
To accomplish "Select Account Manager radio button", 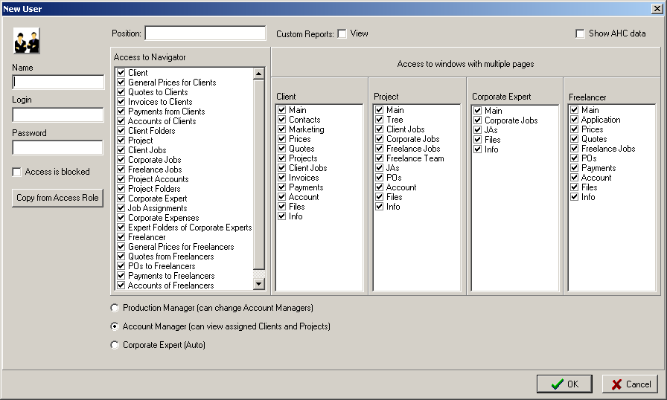I will (114, 326).
